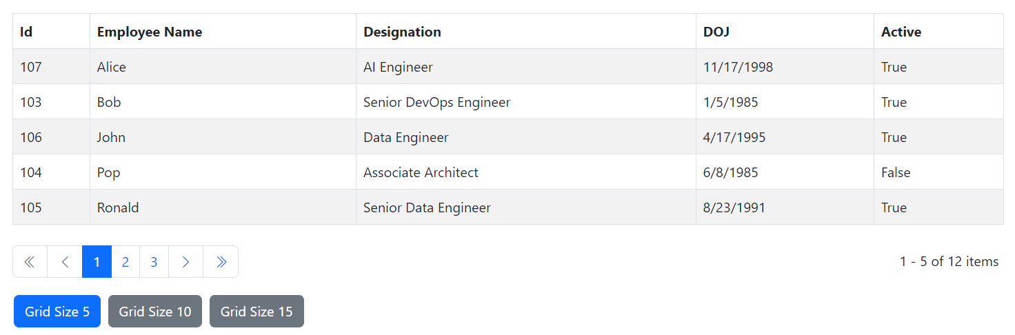Viewport: 1015px width, 335px height.
Task: Click John's DOJ 4/17/1995 cell
Action: [x=785, y=137]
